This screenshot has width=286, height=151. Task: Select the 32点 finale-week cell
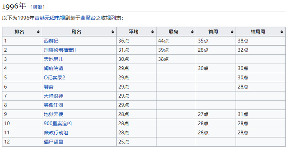(261, 50)
